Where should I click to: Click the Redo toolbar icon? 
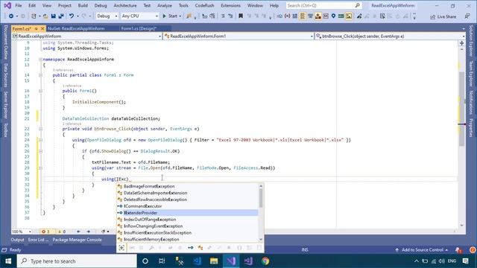pos(84,16)
